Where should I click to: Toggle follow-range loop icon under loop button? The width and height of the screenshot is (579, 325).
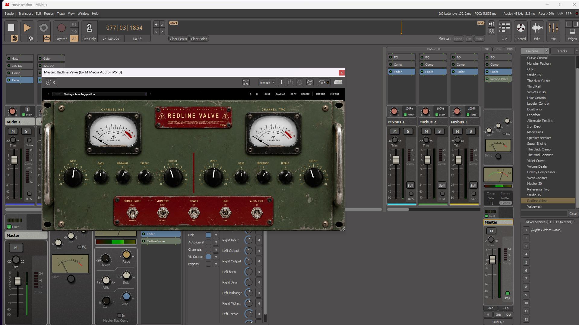tap(47, 39)
